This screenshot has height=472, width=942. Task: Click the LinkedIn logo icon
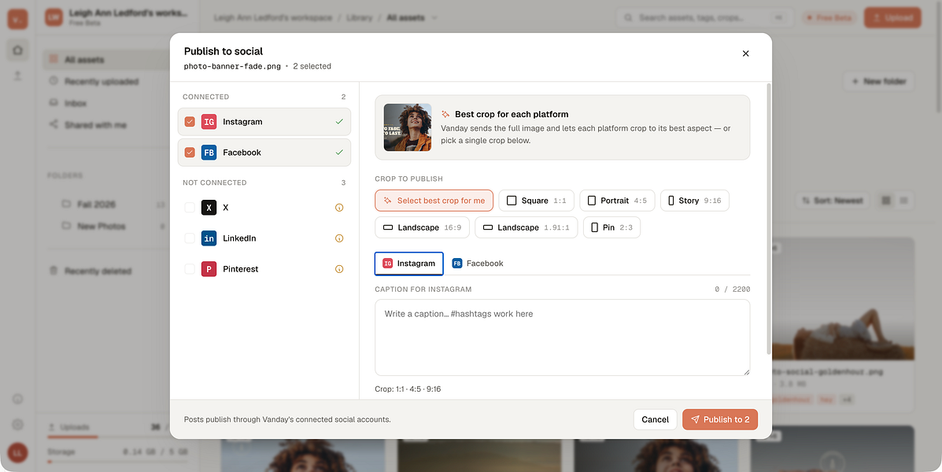click(x=209, y=238)
